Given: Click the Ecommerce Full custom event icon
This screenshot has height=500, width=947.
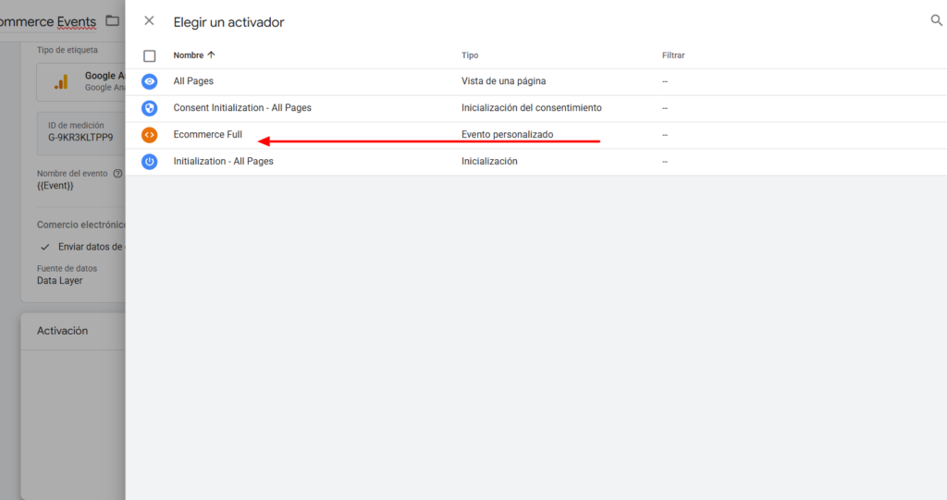Looking at the screenshot, I should (149, 135).
